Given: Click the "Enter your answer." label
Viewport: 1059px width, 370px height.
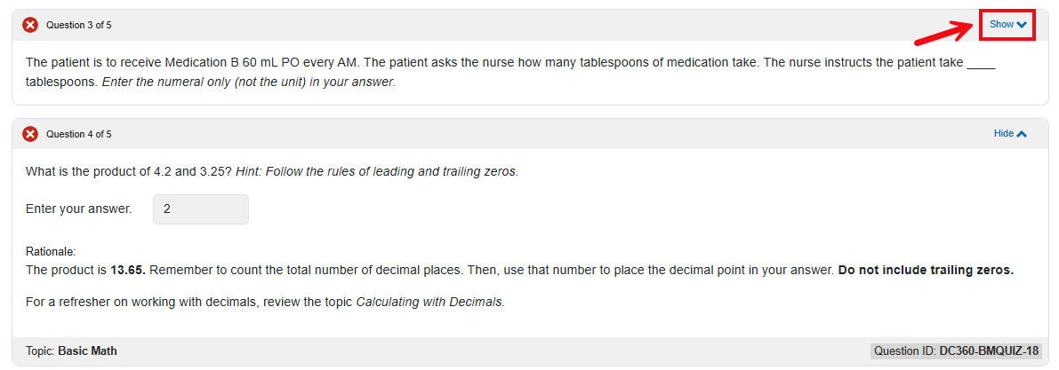Looking at the screenshot, I should (x=79, y=209).
